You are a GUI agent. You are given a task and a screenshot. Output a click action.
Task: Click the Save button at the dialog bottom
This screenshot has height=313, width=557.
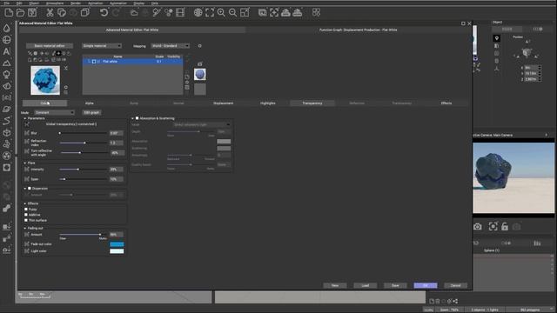click(395, 285)
